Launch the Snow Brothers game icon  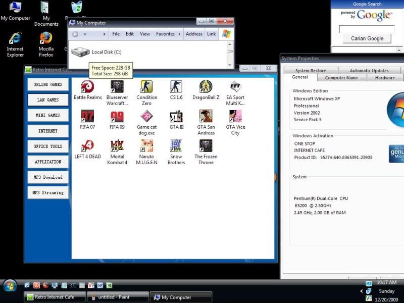tap(176, 152)
